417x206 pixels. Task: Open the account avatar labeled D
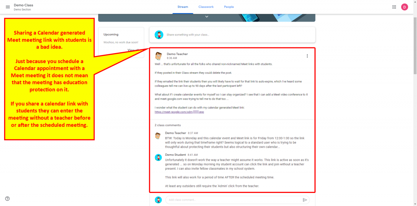404,7
